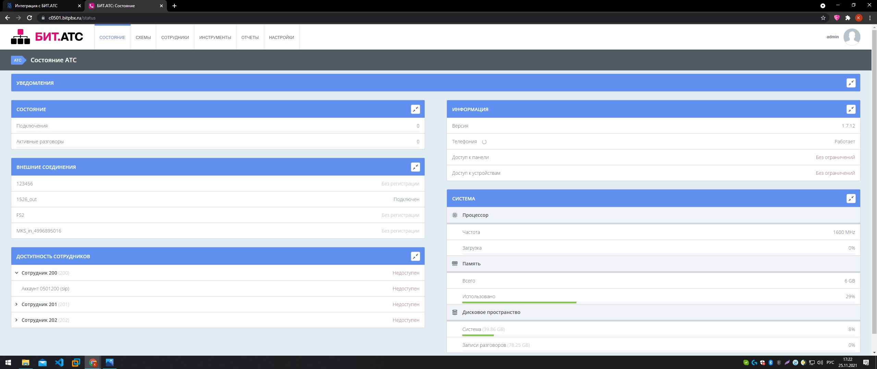
Task: Open the Chrome three-dot menu
Action: coord(870,18)
